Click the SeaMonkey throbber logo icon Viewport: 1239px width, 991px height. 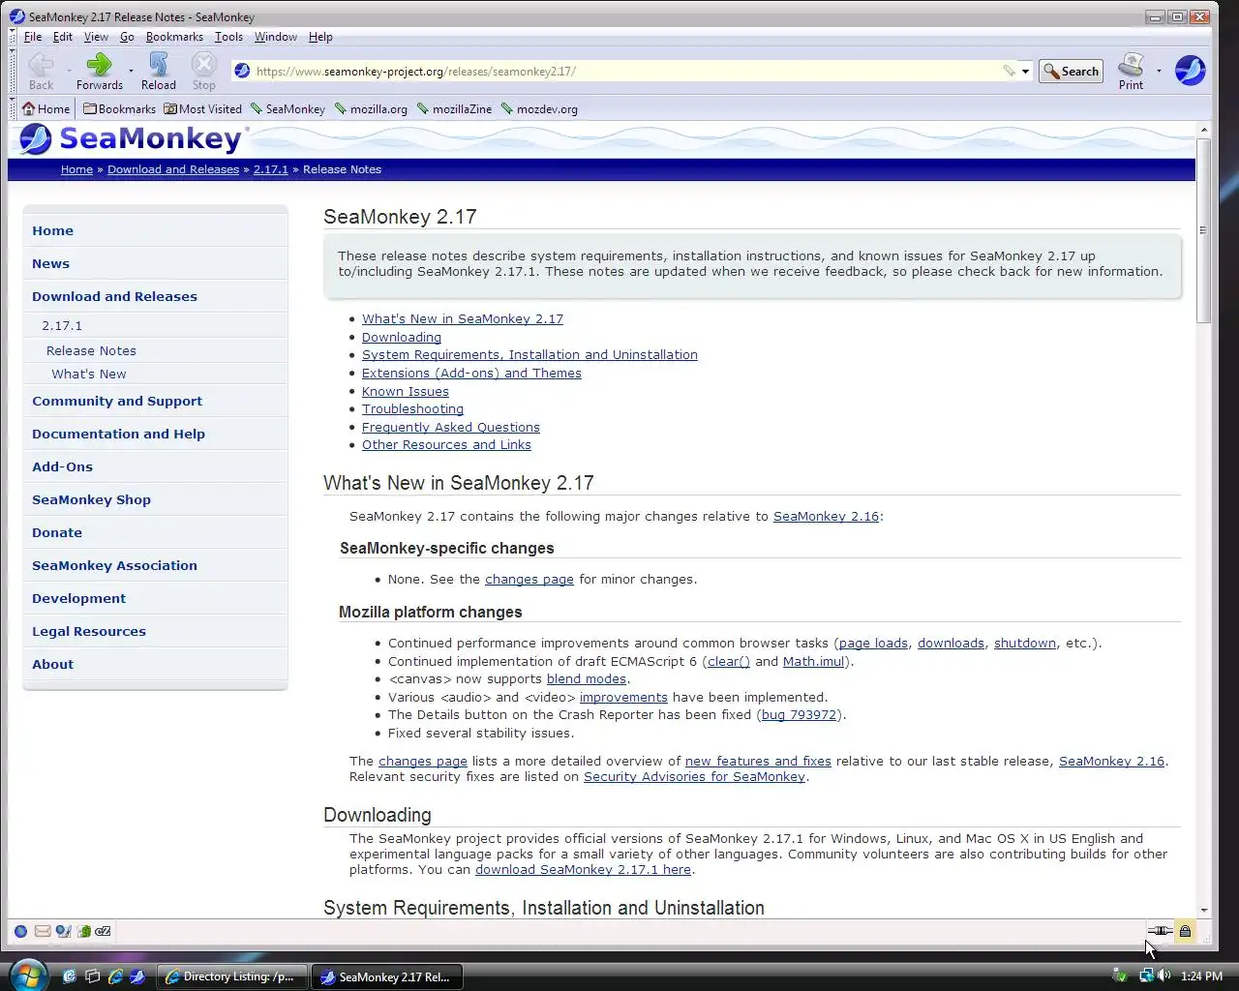tap(1190, 71)
